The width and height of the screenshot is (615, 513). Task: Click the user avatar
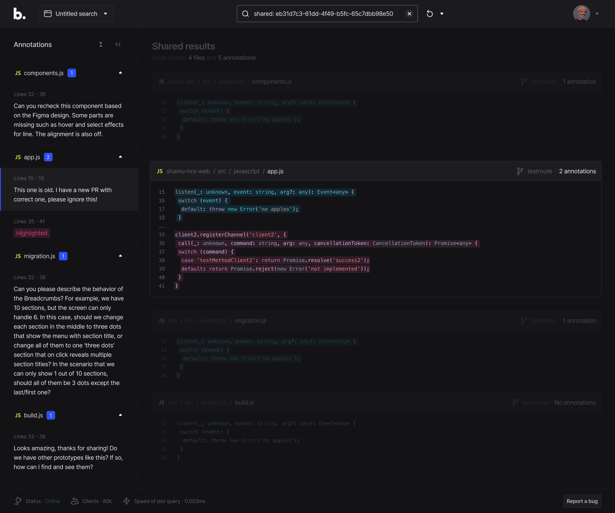pyautogui.click(x=582, y=14)
